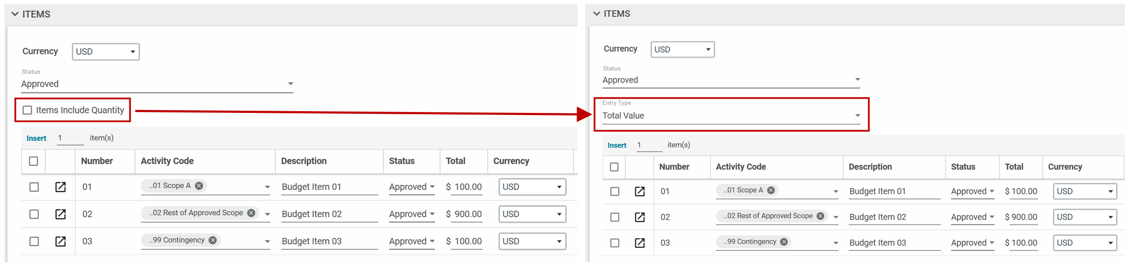Enable the Items Include Quantity checkbox
1133x265 pixels.
pos(28,110)
